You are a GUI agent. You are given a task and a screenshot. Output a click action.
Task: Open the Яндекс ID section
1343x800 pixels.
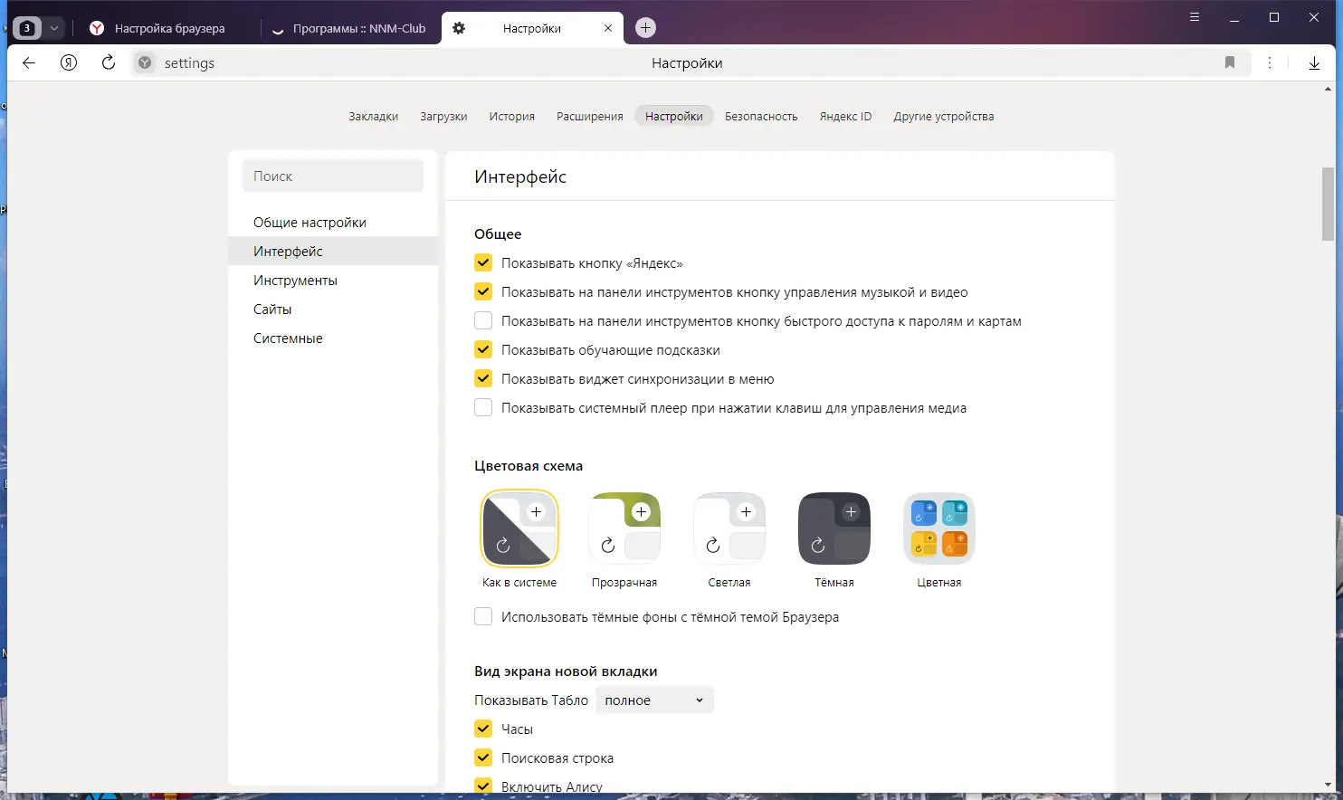pyautogui.click(x=845, y=117)
